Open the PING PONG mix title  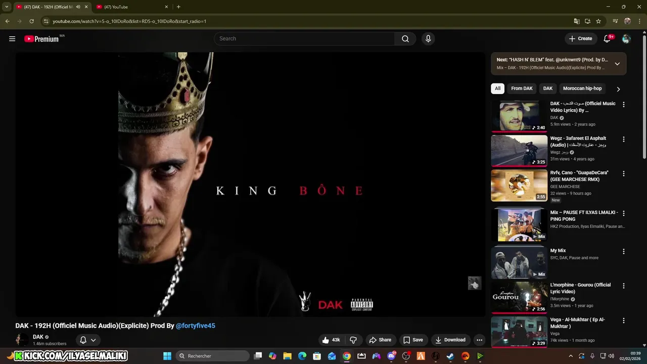[x=584, y=216]
